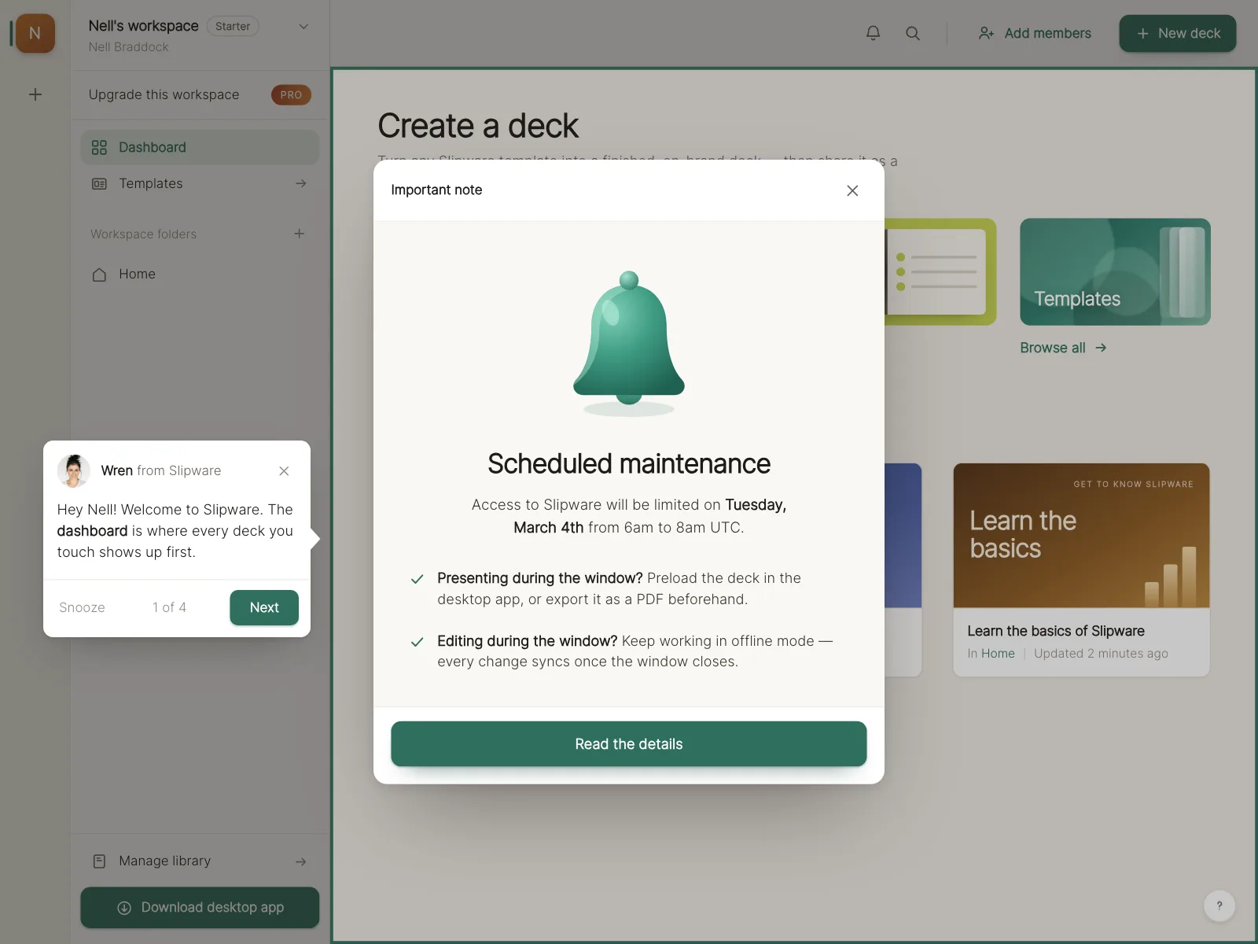Open the notifications bell in the header
Viewport: 1258px width, 944px height.
[x=873, y=33]
